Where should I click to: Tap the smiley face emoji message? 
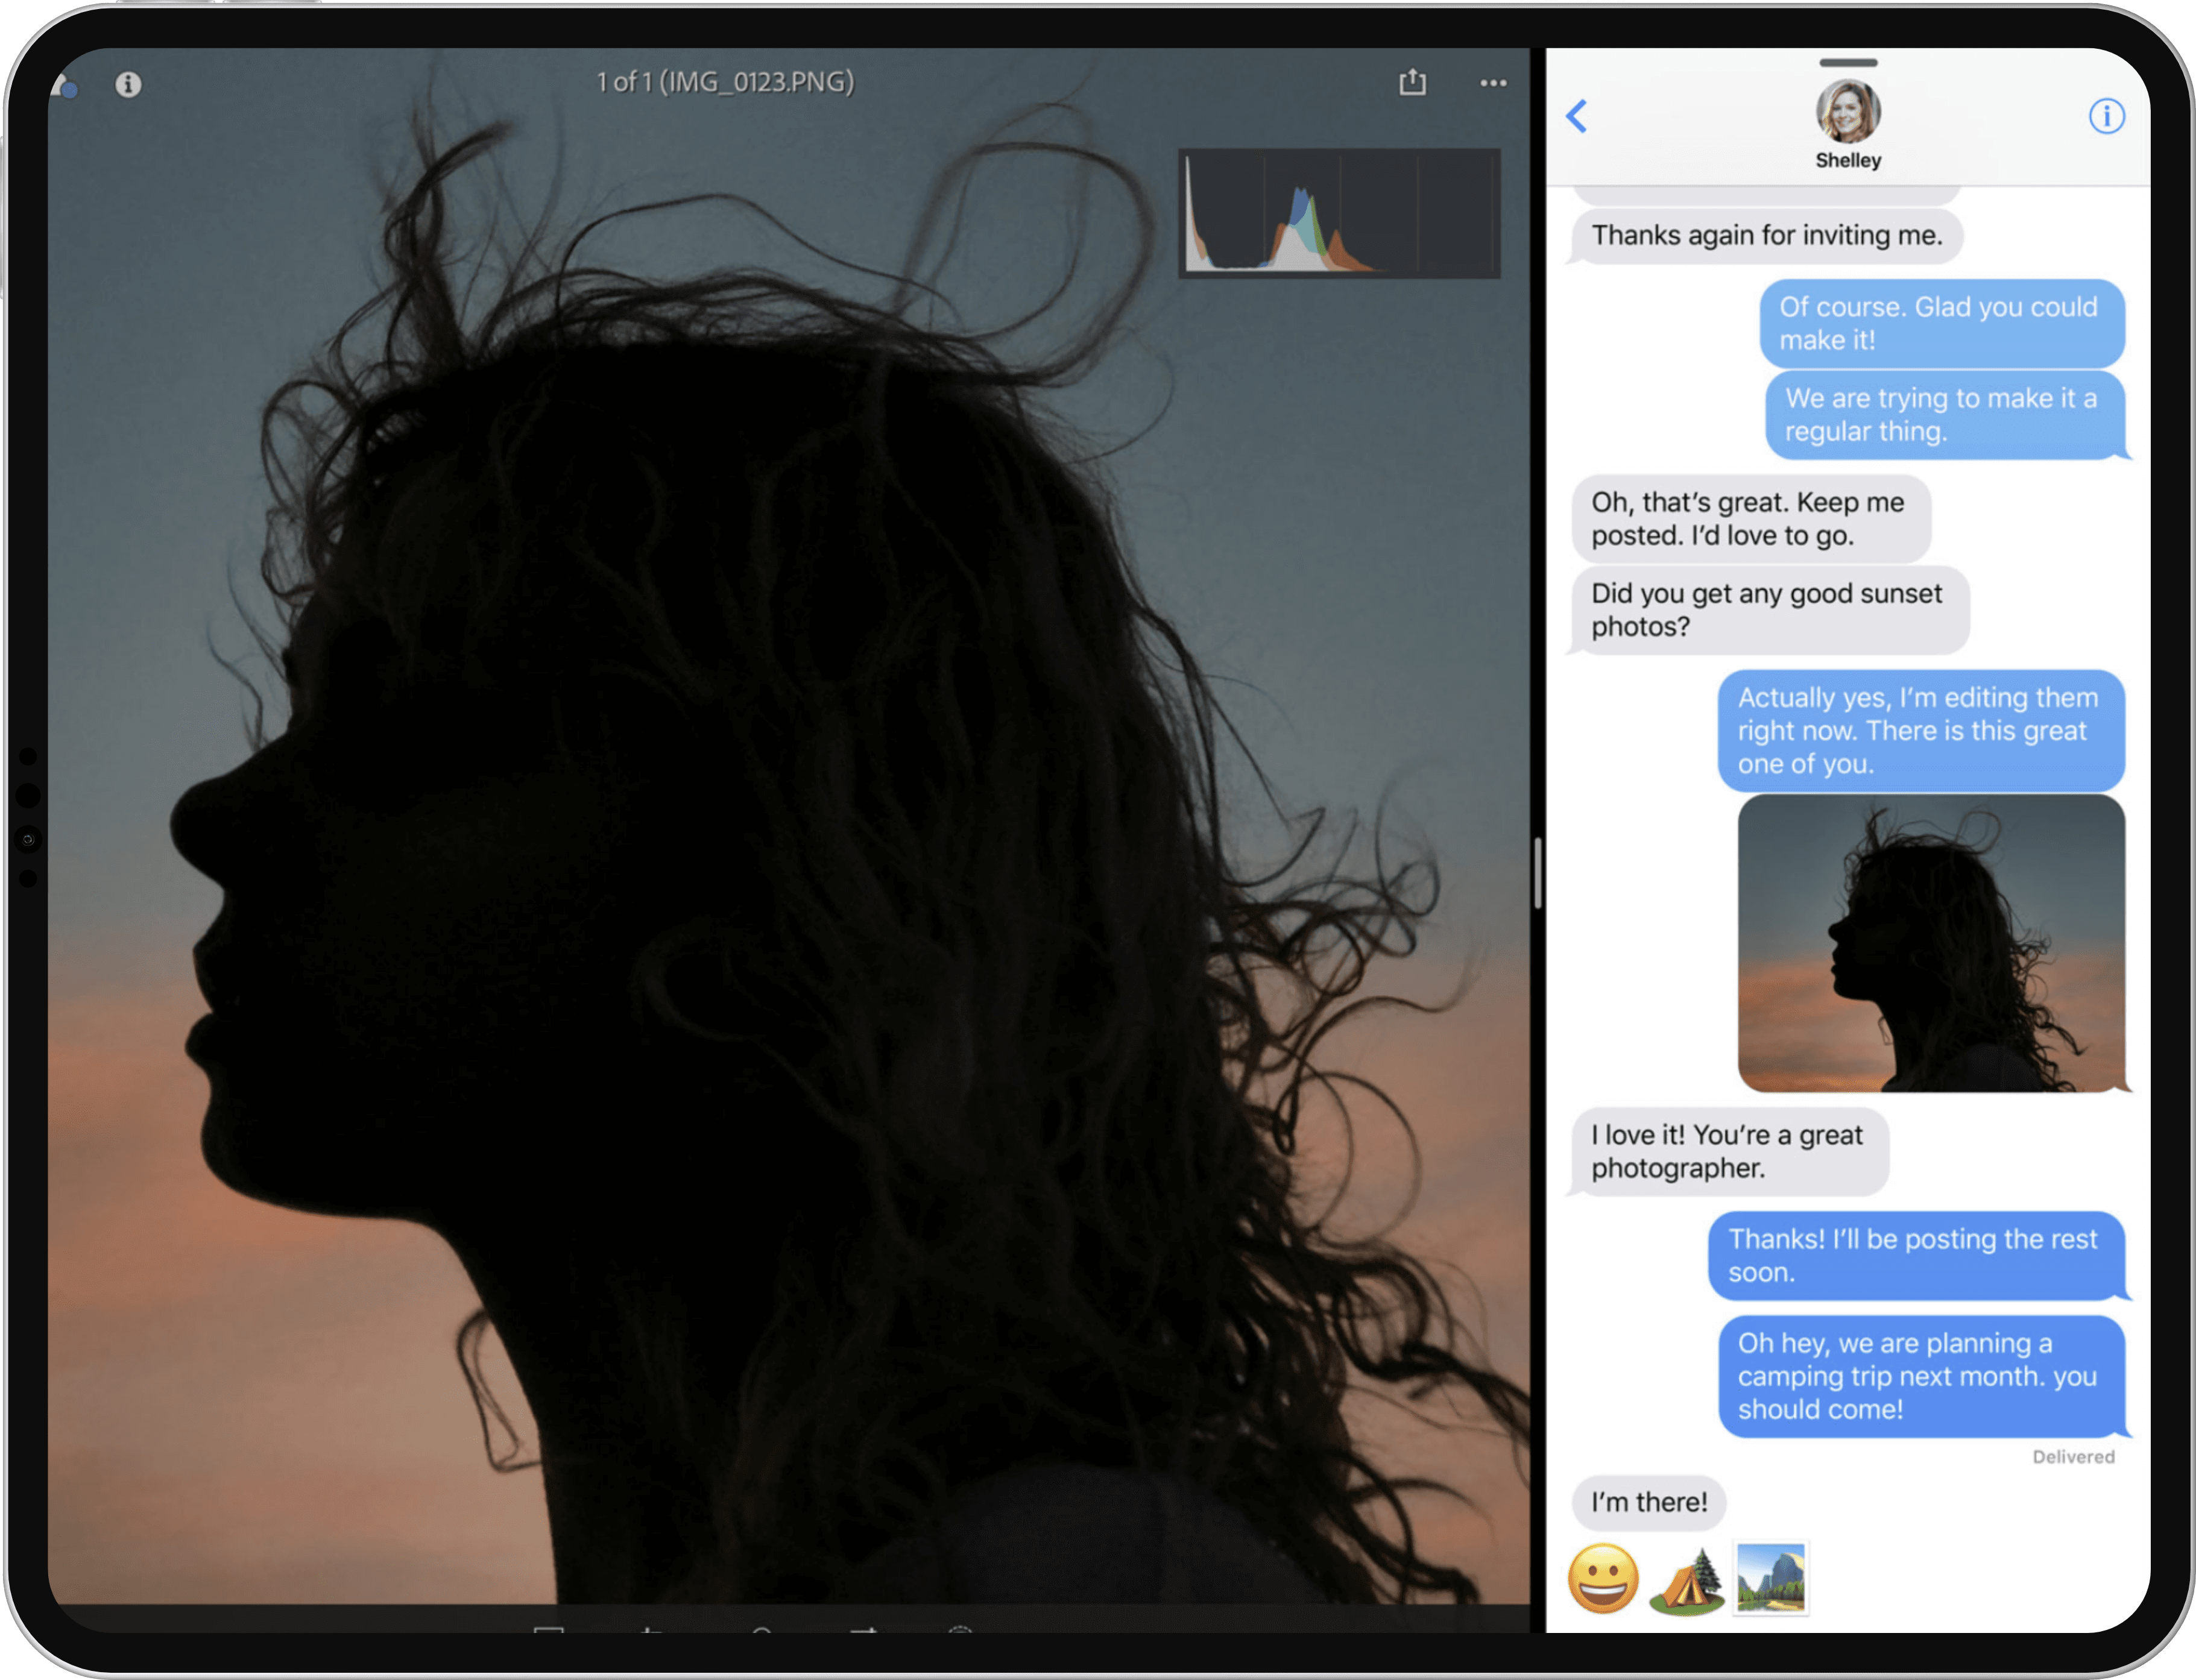tap(1603, 1579)
